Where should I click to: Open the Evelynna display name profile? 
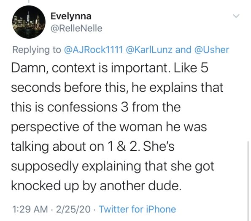[71, 16]
